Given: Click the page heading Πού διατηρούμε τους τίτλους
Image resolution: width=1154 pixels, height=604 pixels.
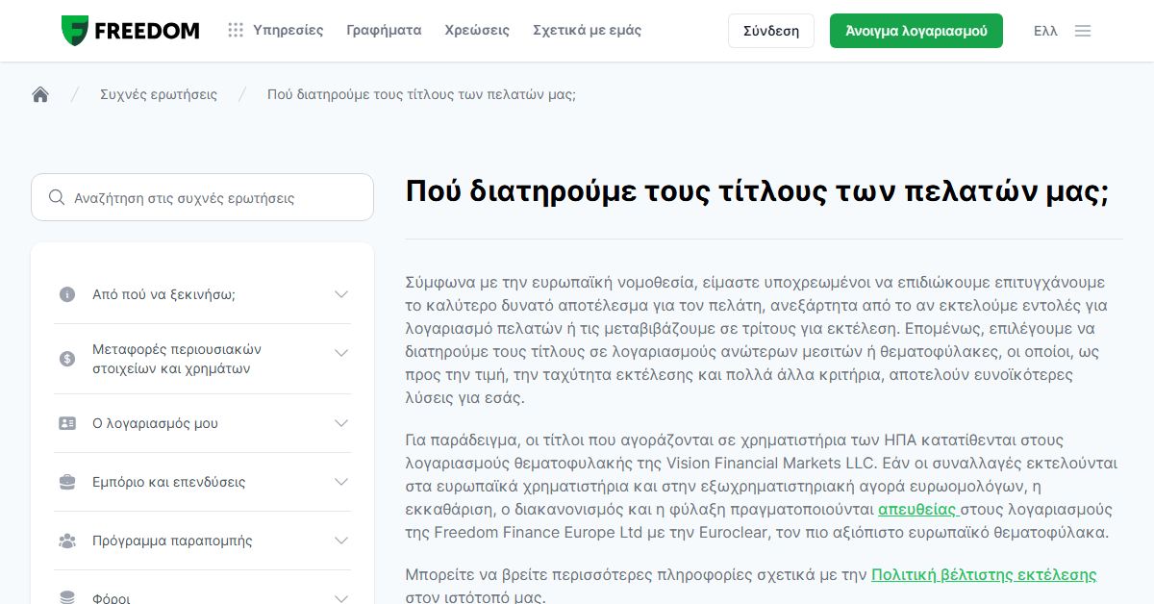Looking at the screenshot, I should 757,190.
